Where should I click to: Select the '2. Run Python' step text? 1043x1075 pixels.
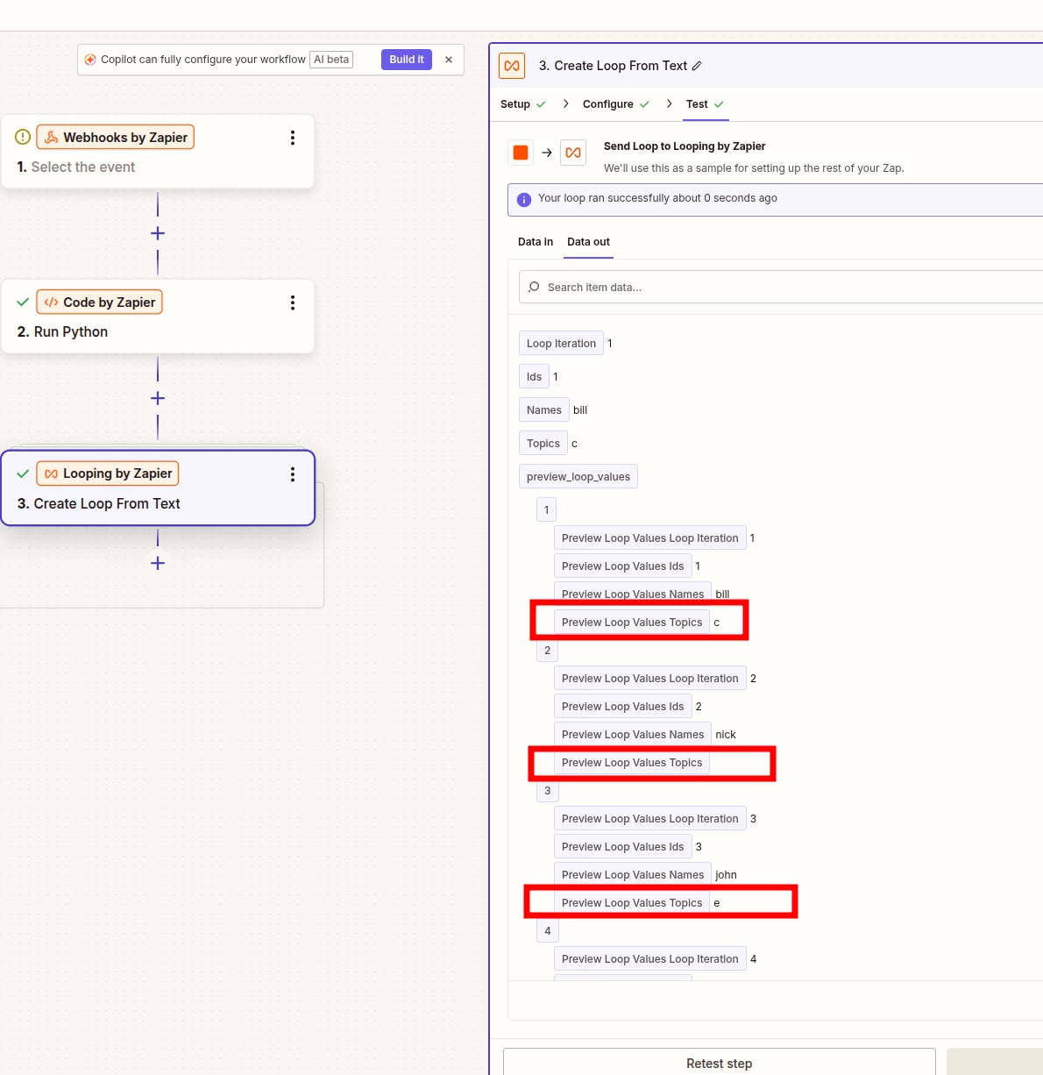[x=62, y=331]
